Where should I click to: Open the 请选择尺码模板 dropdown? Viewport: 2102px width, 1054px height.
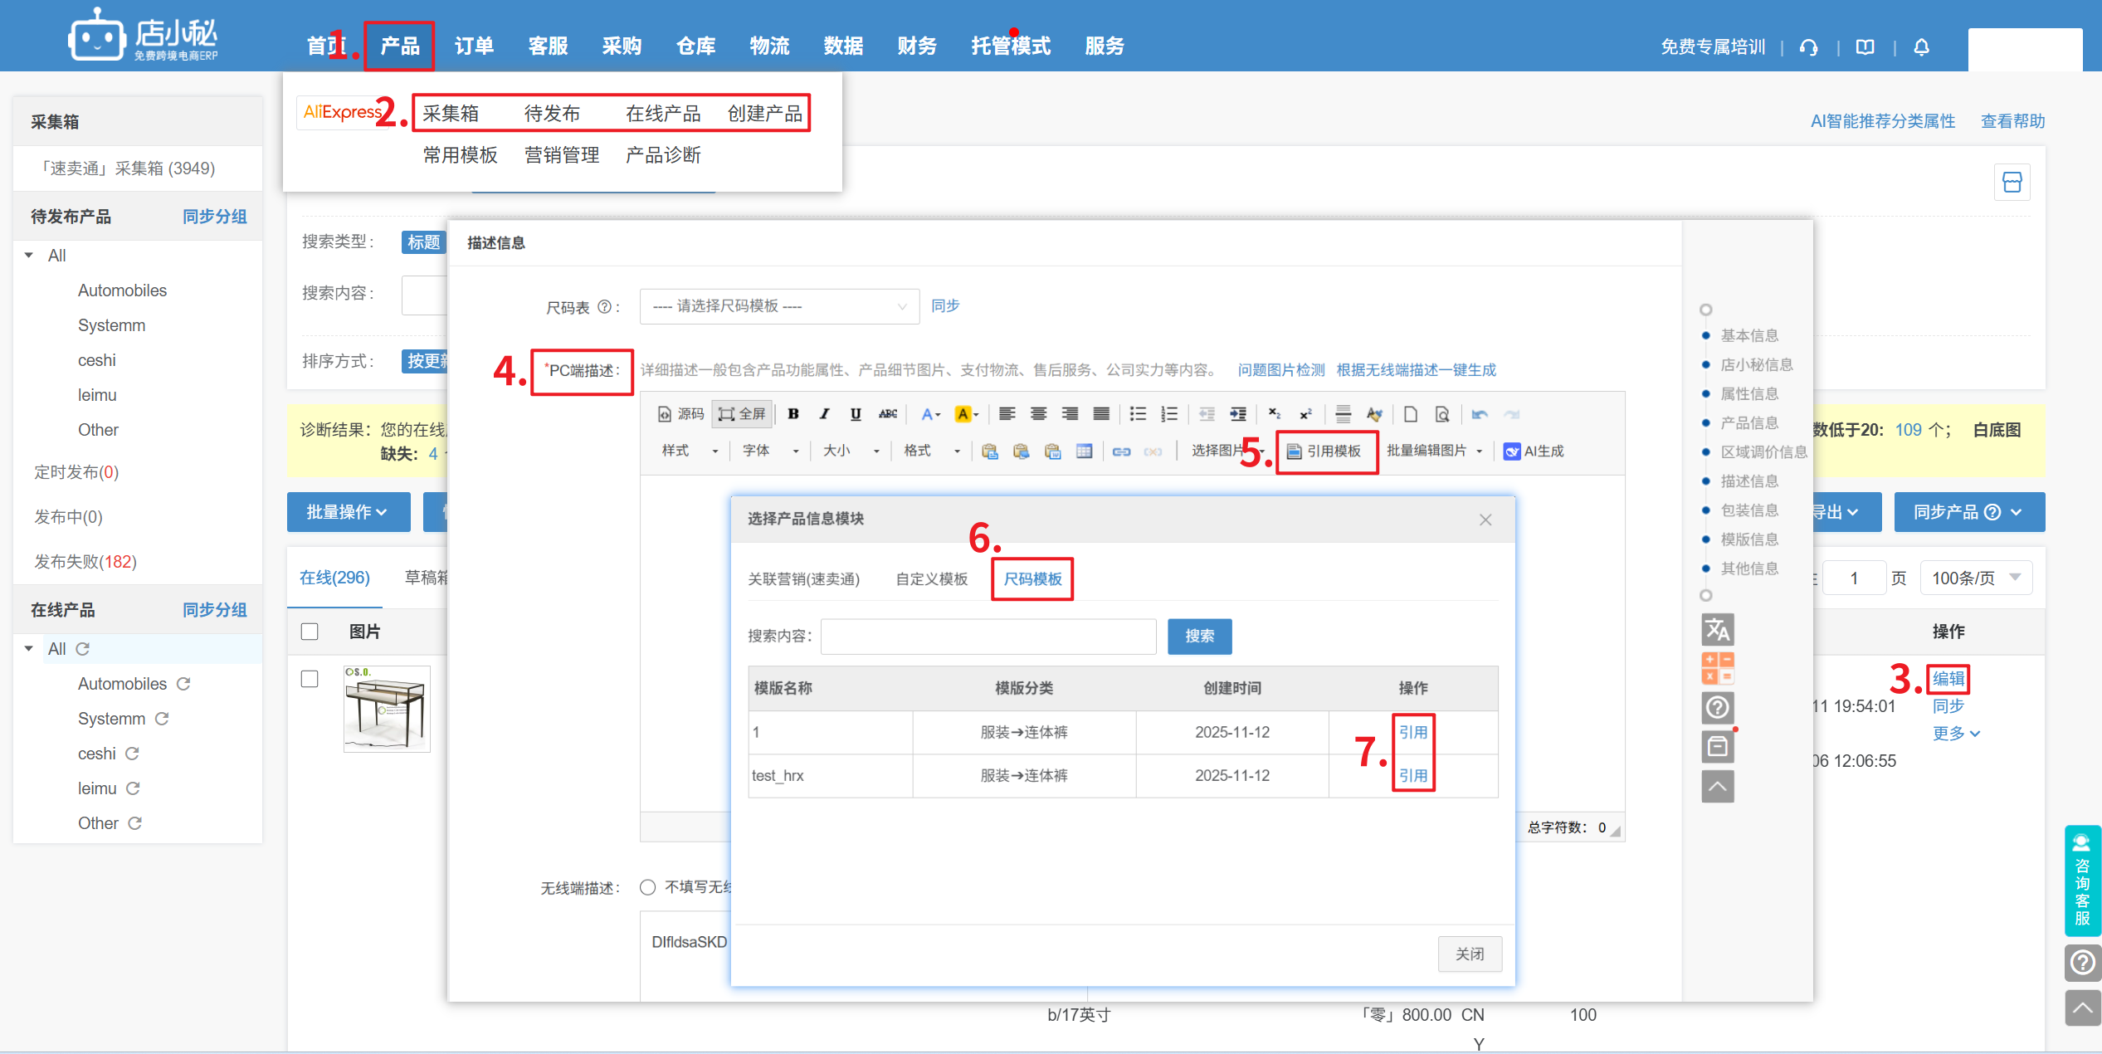point(778,306)
